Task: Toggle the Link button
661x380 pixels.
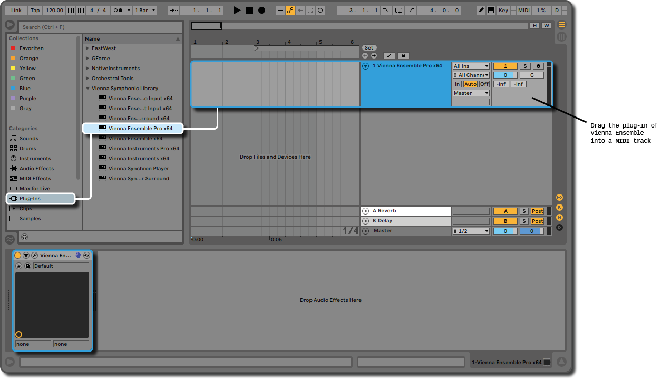Action: point(16,10)
